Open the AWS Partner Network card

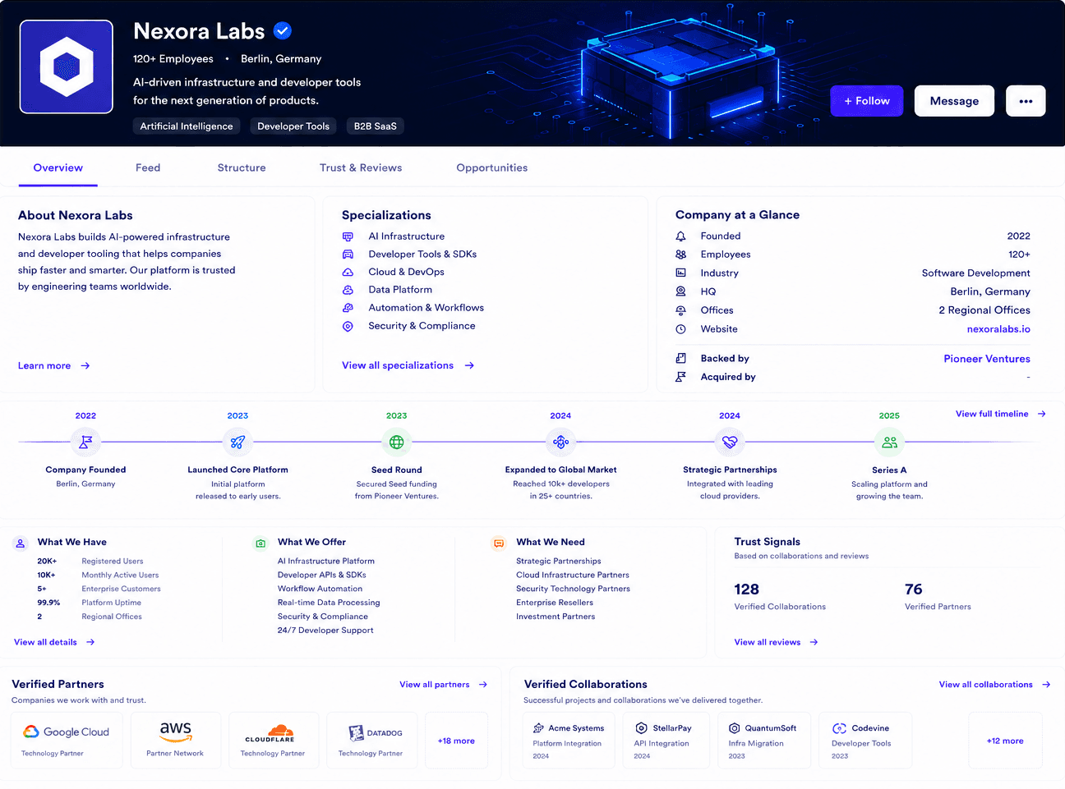(175, 741)
